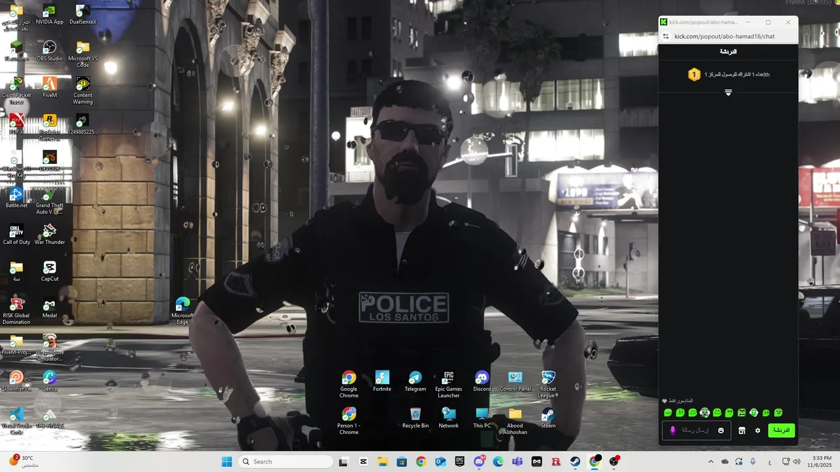Open FiveM desktop shortcut
This screenshot has height=472, width=840.
click(x=50, y=88)
